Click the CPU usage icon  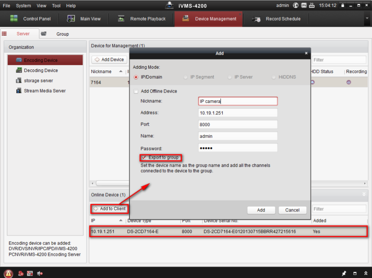pyautogui.click(x=304, y=5)
